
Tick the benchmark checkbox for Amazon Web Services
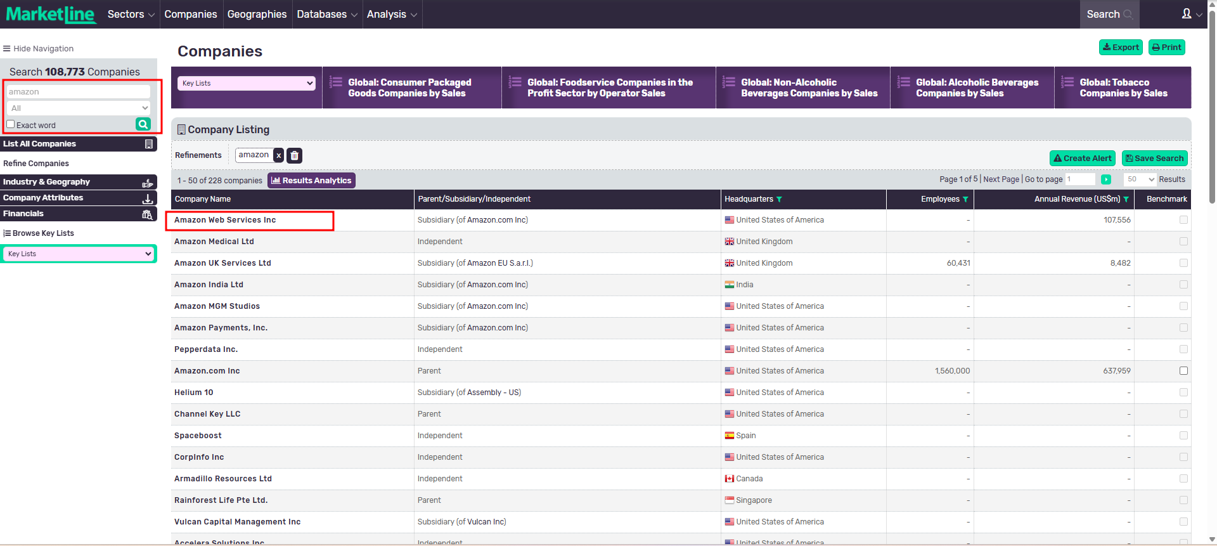point(1183,220)
